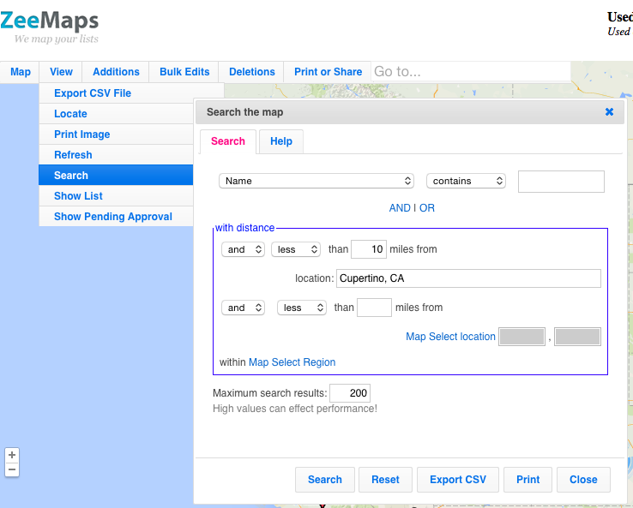
Task: Click the Go to... search box
Action: coord(471,72)
